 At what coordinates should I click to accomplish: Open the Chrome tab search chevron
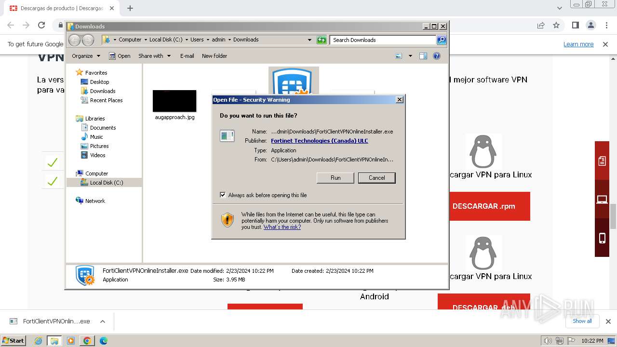click(x=560, y=8)
